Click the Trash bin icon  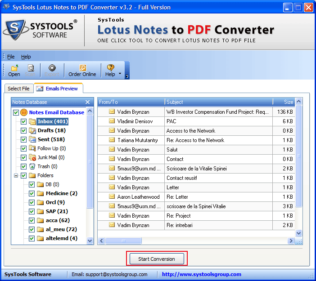32,166
